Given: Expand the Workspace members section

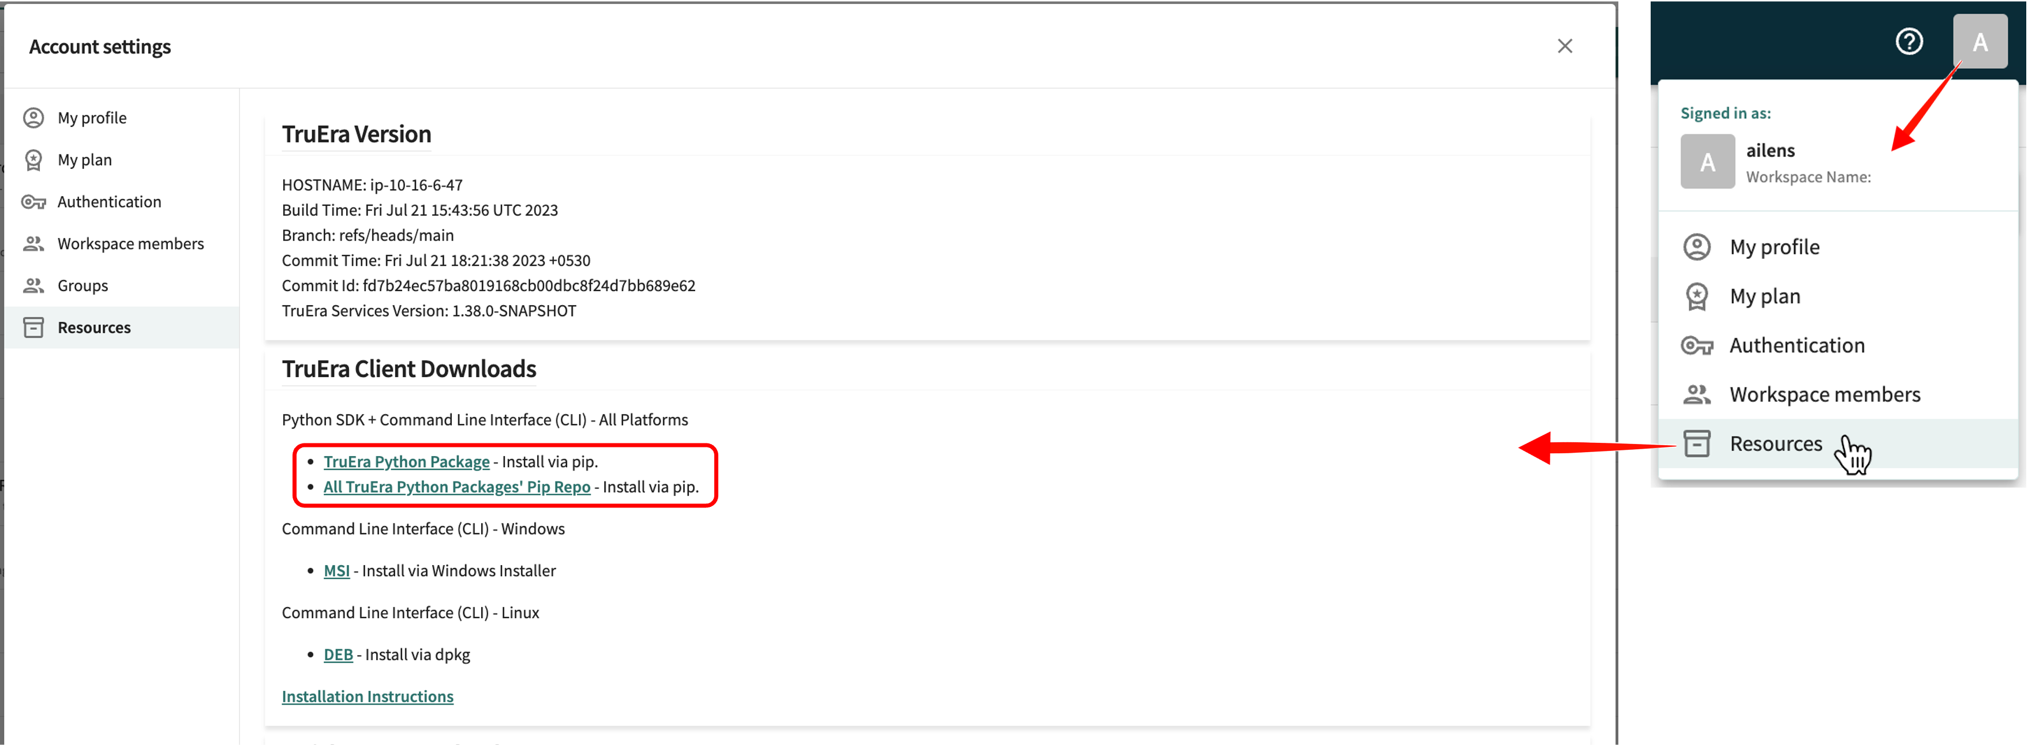Looking at the screenshot, I should pyautogui.click(x=129, y=243).
